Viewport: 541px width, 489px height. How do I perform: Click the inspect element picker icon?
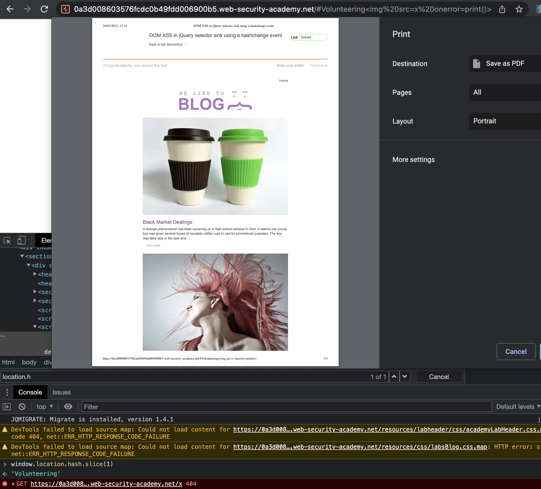pos(7,240)
